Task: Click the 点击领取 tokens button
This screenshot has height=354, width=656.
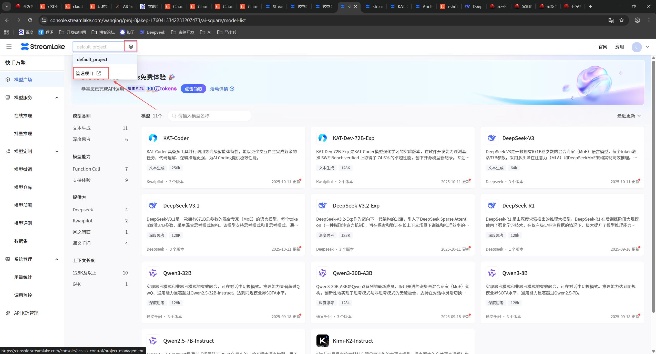Action: (193, 88)
